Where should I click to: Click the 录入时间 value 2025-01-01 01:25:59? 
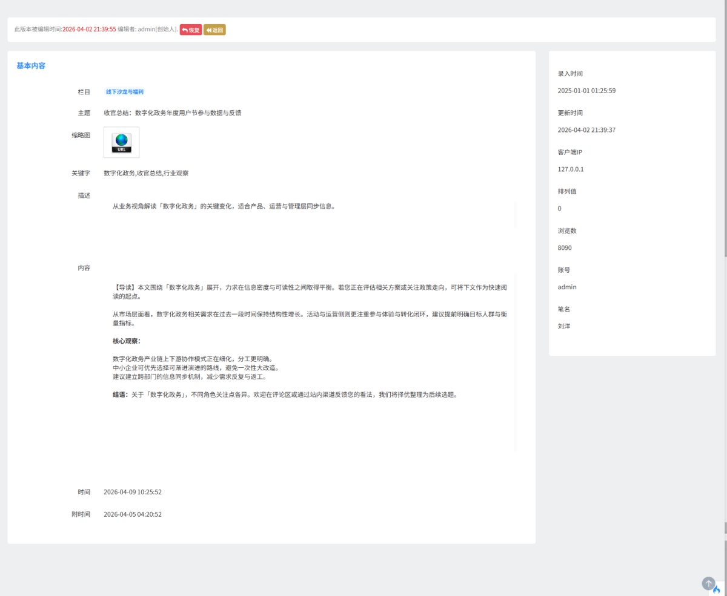point(586,91)
